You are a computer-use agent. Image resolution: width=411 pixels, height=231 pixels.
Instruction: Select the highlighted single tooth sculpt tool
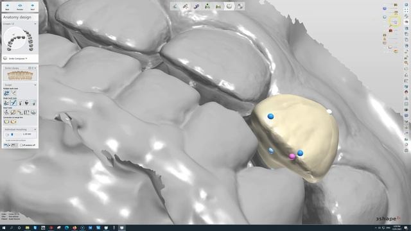pos(13,103)
